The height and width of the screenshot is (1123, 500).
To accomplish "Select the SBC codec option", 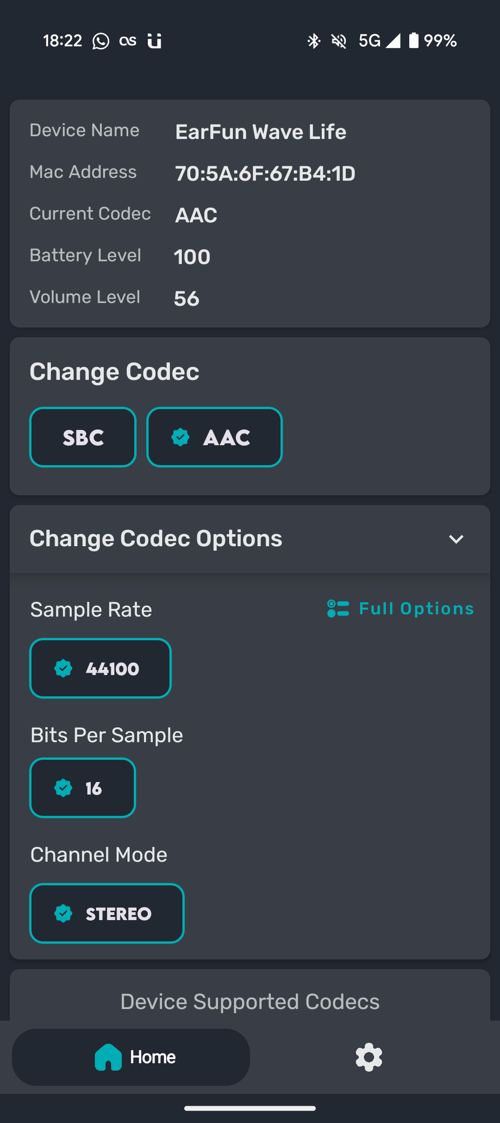I will pos(83,437).
